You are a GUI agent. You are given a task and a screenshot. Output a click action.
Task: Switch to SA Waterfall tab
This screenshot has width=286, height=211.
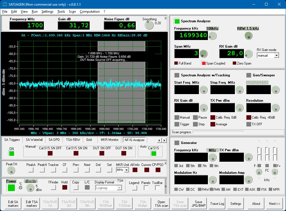point(34,140)
